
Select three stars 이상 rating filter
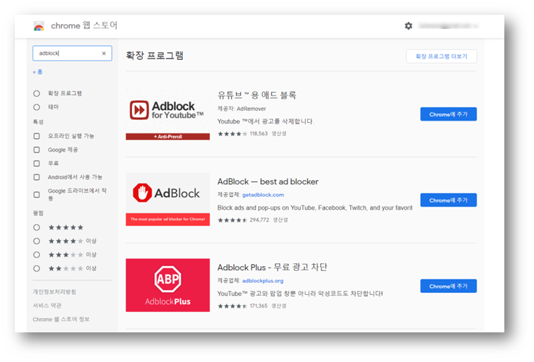pos(37,255)
